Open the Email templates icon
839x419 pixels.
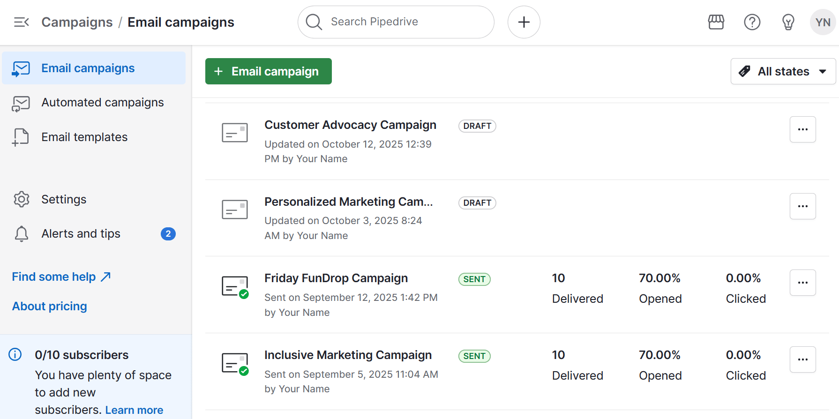coord(20,137)
